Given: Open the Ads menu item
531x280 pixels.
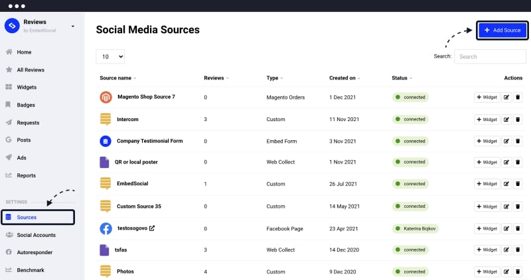Looking at the screenshot, I should 21,158.
